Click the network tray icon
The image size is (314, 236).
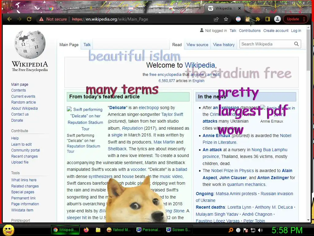[x=253, y=230]
